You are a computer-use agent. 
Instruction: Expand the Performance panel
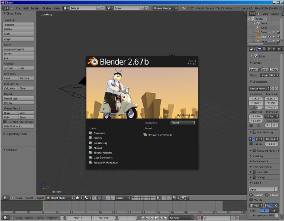click(259, 161)
